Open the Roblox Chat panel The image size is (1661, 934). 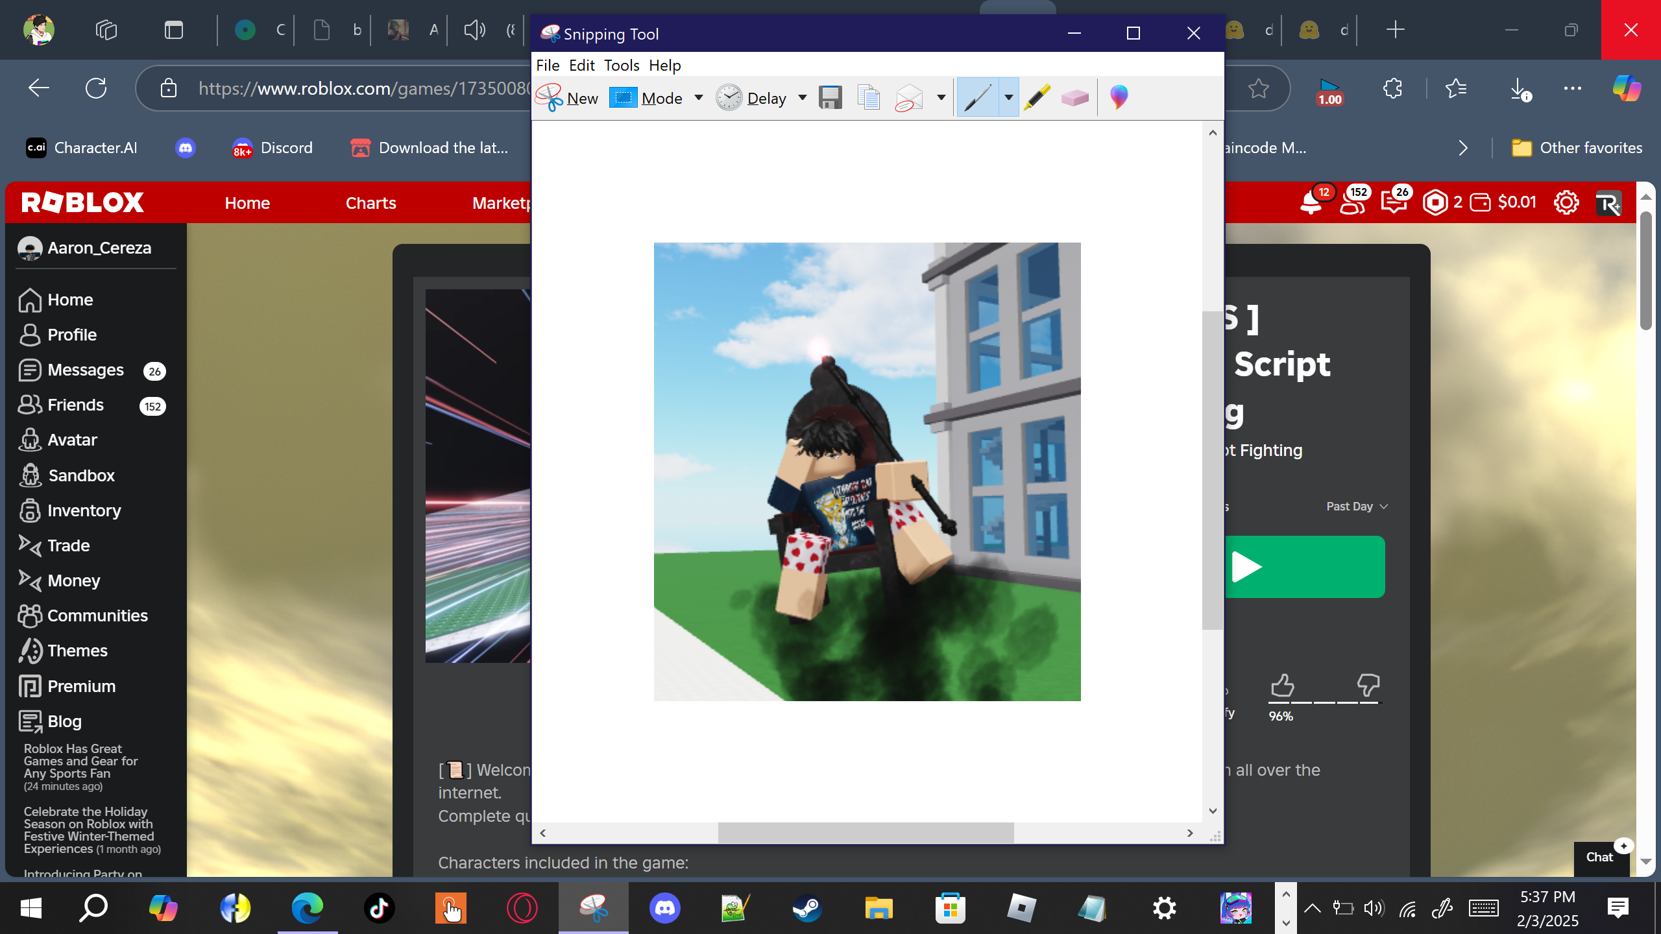point(1601,857)
